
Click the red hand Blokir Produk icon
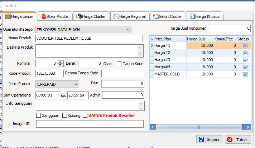coord(44,16)
